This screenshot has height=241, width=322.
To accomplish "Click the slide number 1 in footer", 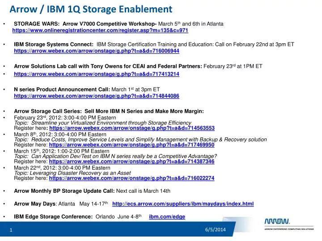I will tap(11, 230).
